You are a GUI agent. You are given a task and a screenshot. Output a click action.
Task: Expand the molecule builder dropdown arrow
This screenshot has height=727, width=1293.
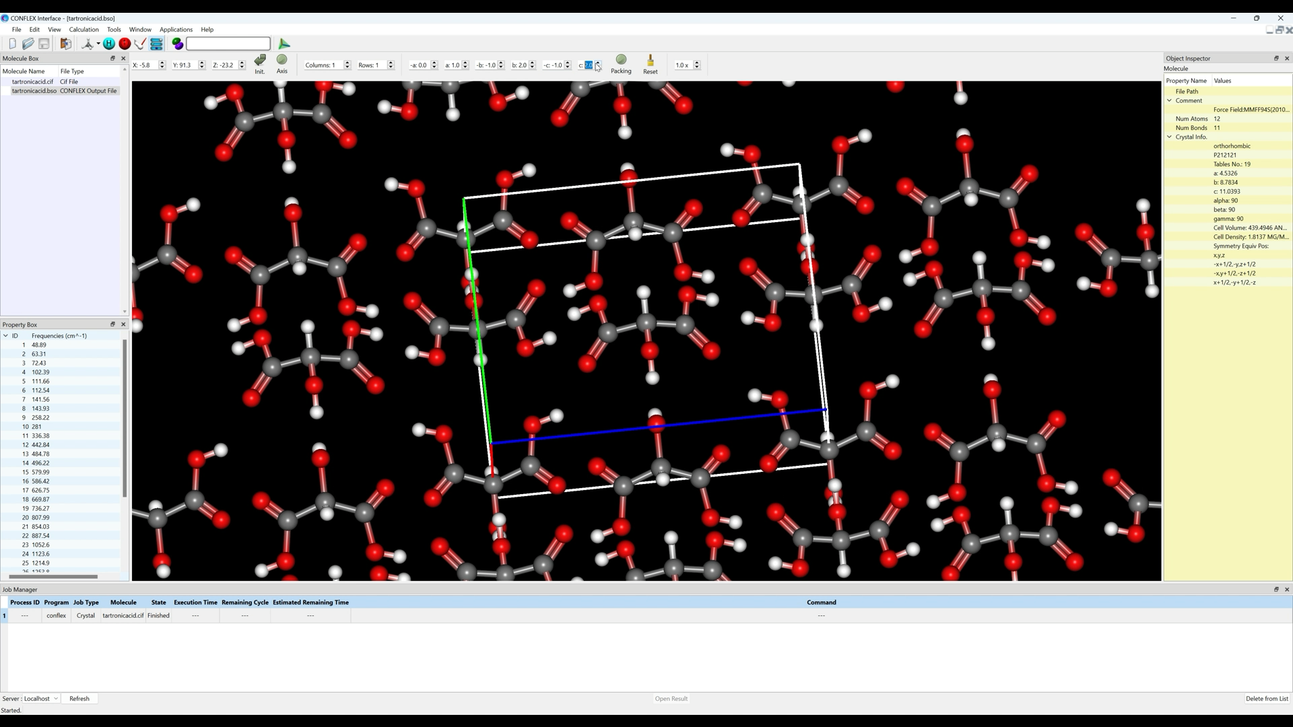96,45
